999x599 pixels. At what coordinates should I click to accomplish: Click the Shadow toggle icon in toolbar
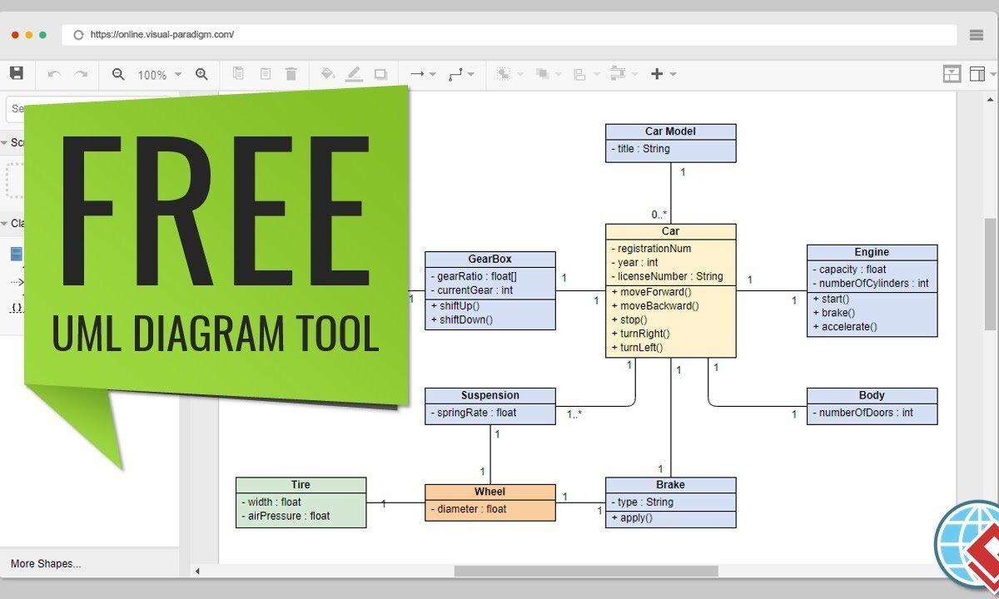tap(380, 74)
